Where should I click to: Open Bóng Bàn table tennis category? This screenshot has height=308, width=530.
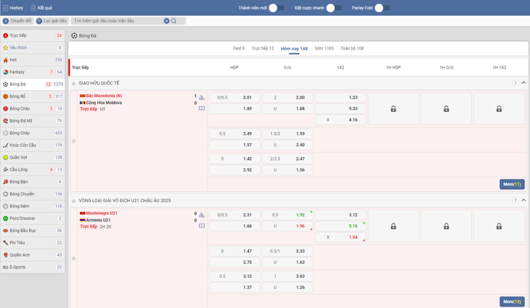[x=33, y=182]
